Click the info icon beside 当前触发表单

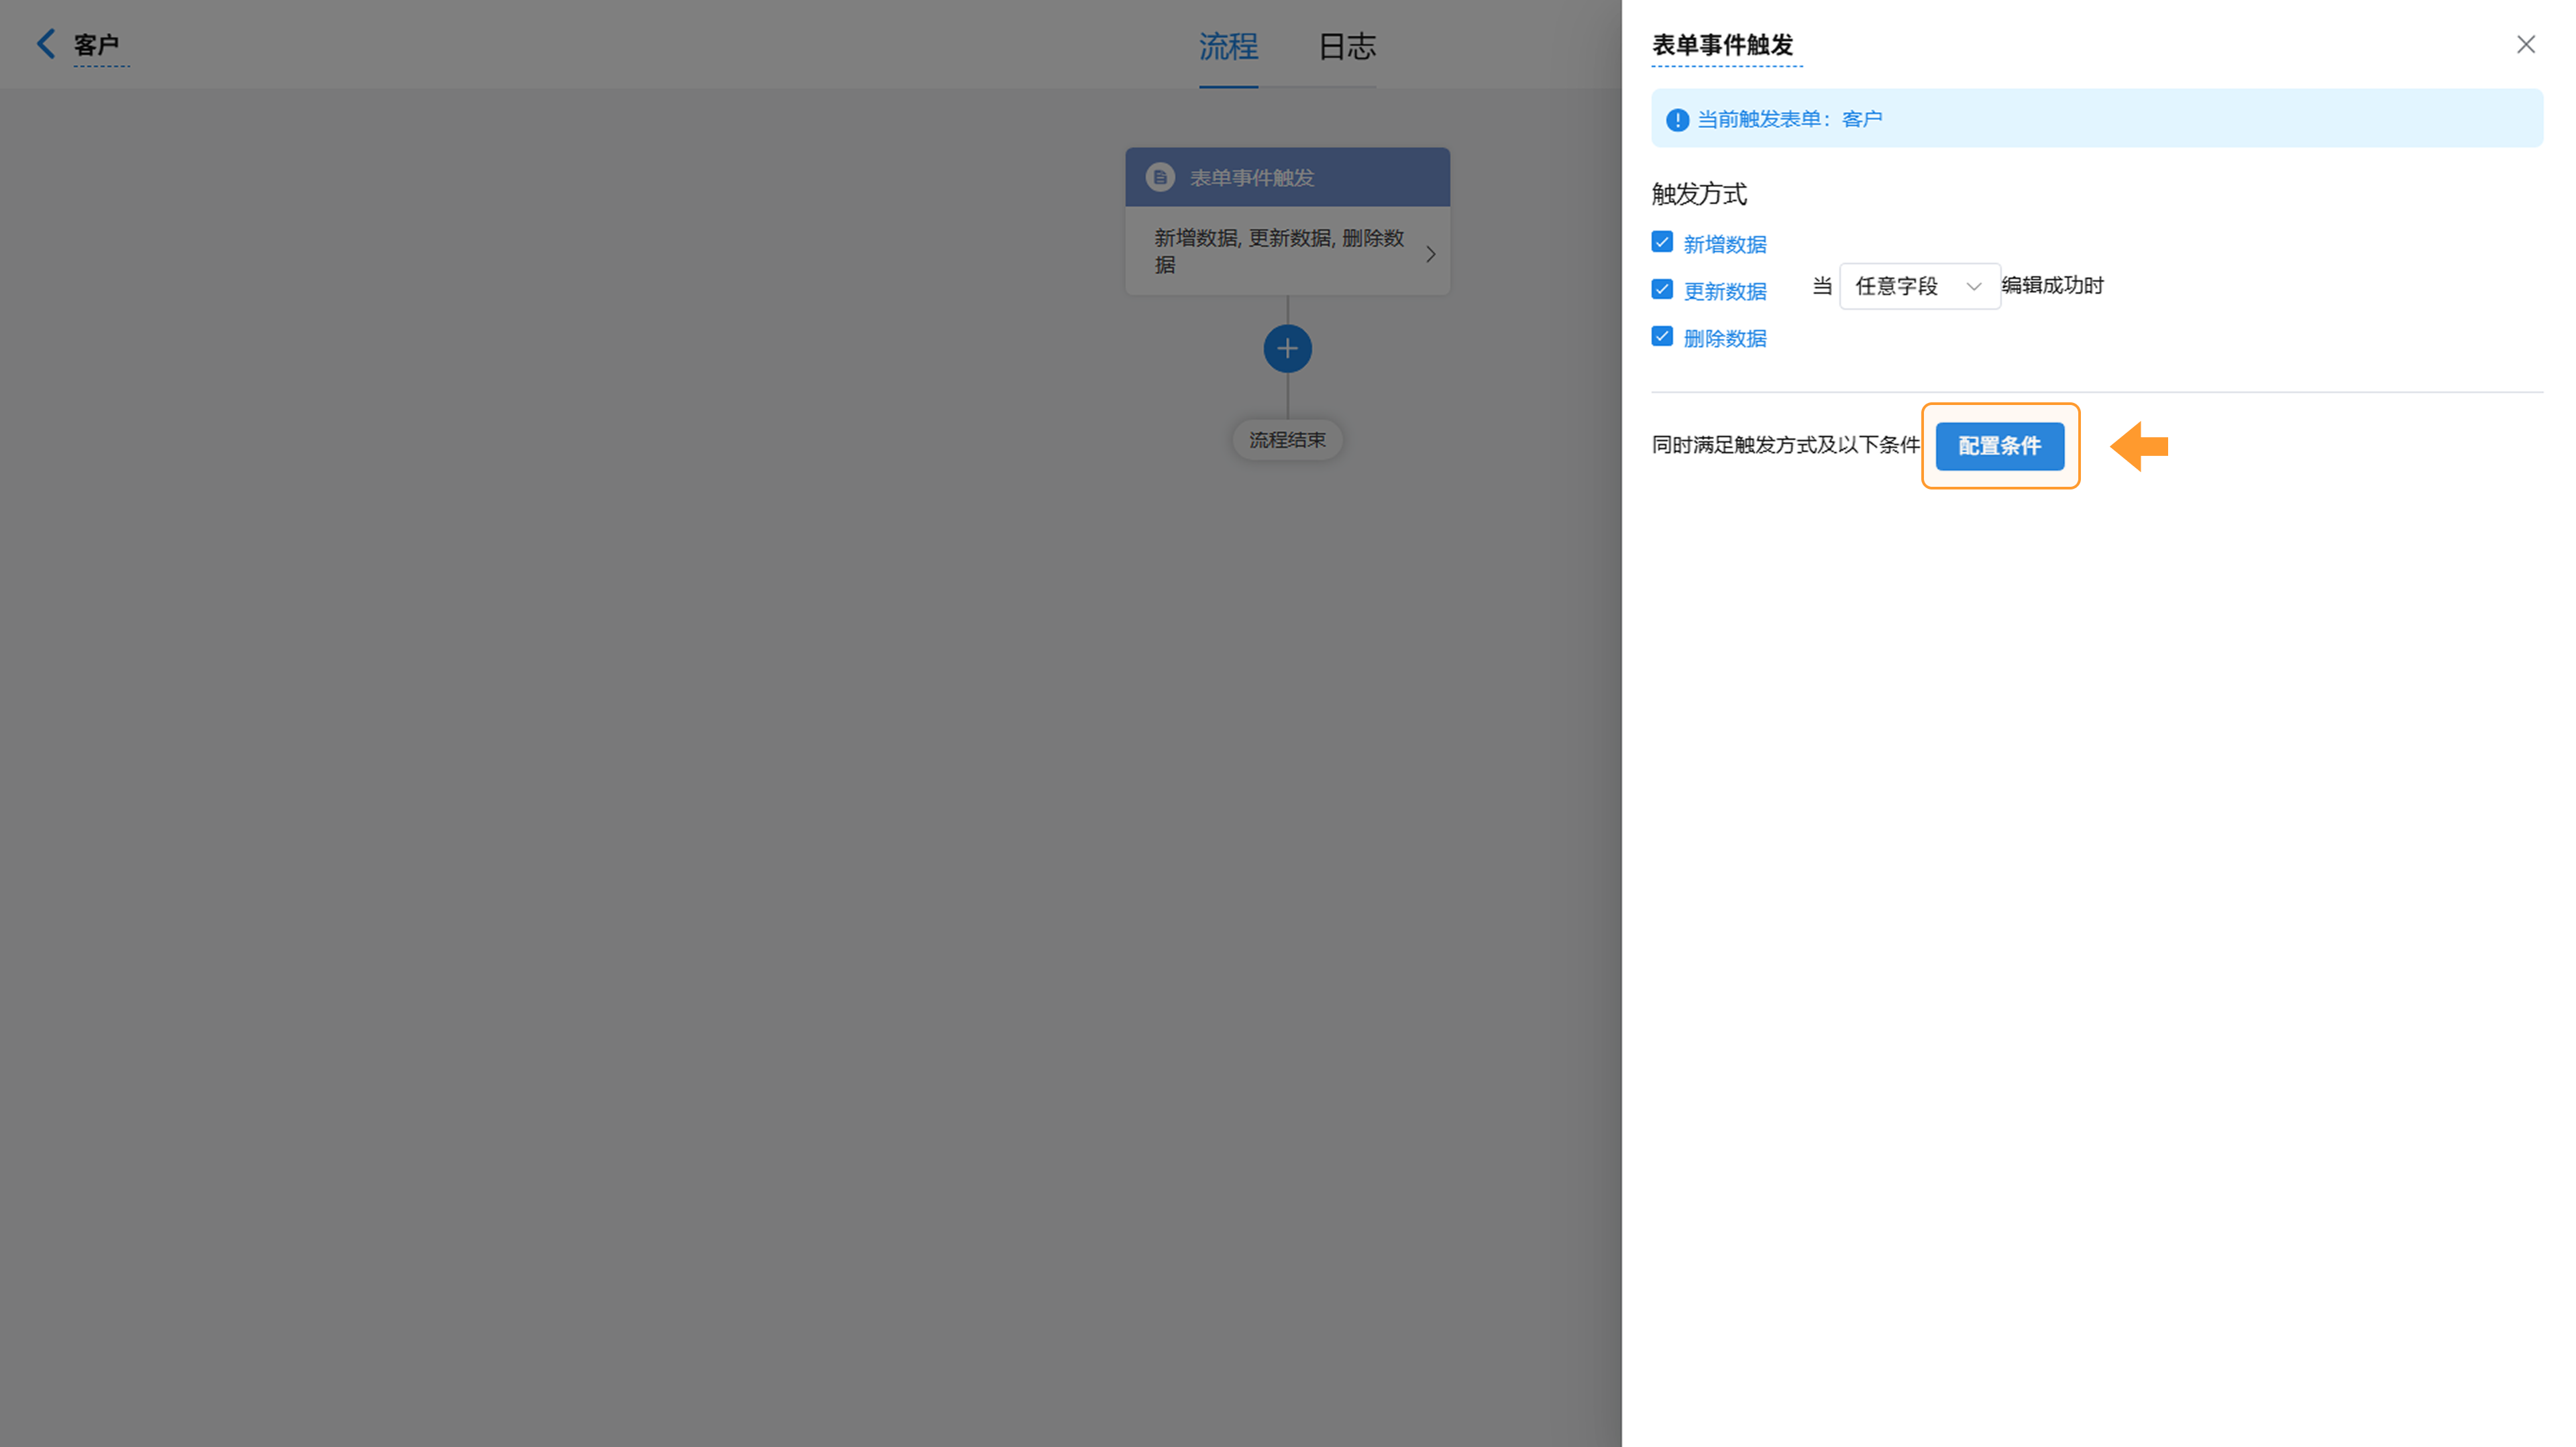click(x=1677, y=120)
